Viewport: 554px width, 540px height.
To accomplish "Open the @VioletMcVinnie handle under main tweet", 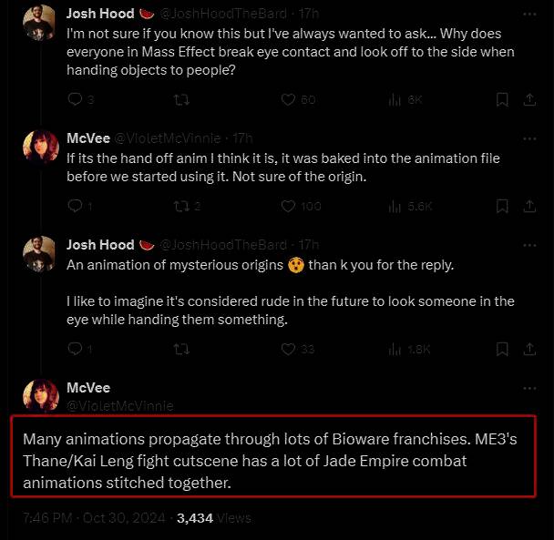I will [x=119, y=405].
